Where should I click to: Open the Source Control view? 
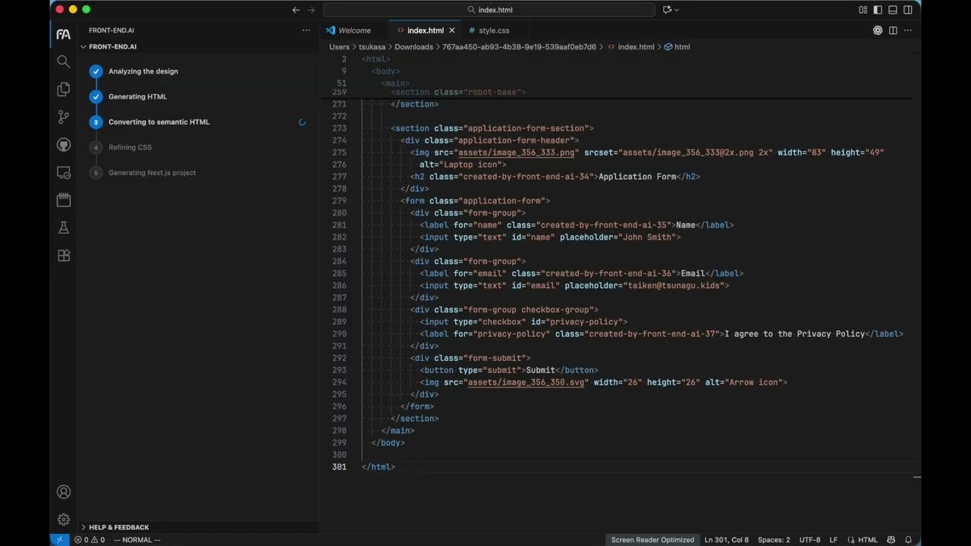pyautogui.click(x=64, y=117)
